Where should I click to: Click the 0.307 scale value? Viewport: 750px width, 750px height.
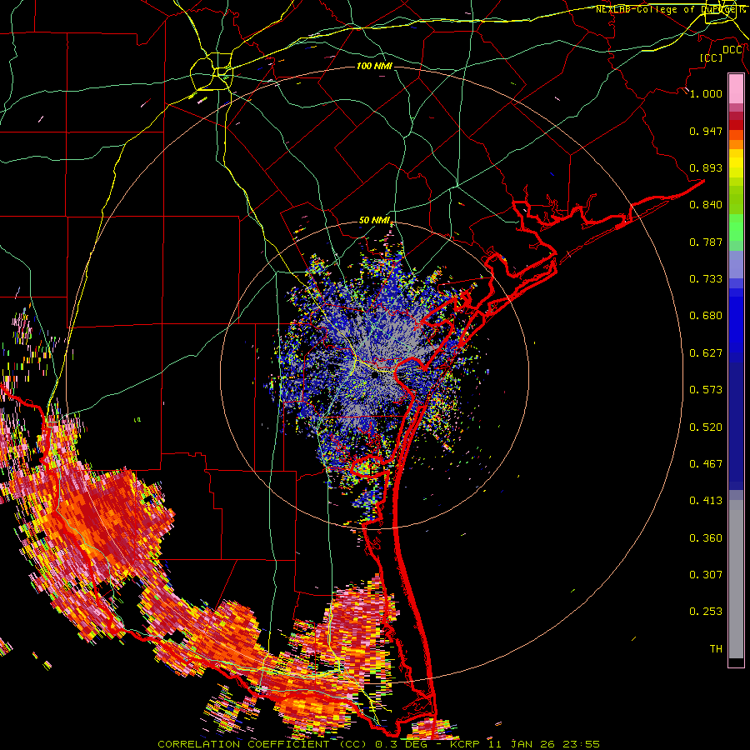[706, 574]
